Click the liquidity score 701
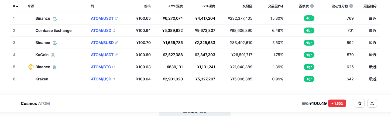Screen dimensions: 391x116 [x=350, y=30]
